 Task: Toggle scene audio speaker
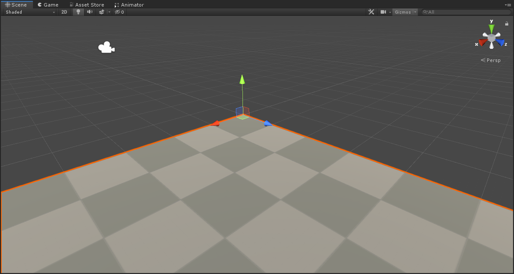(89, 12)
